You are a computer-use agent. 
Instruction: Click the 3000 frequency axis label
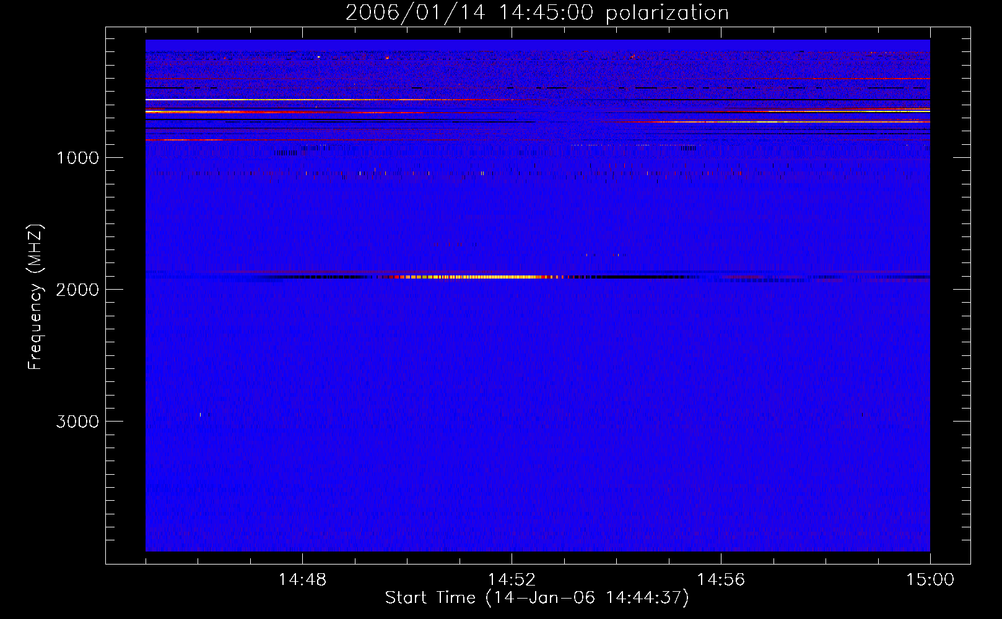tap(77, 422)
